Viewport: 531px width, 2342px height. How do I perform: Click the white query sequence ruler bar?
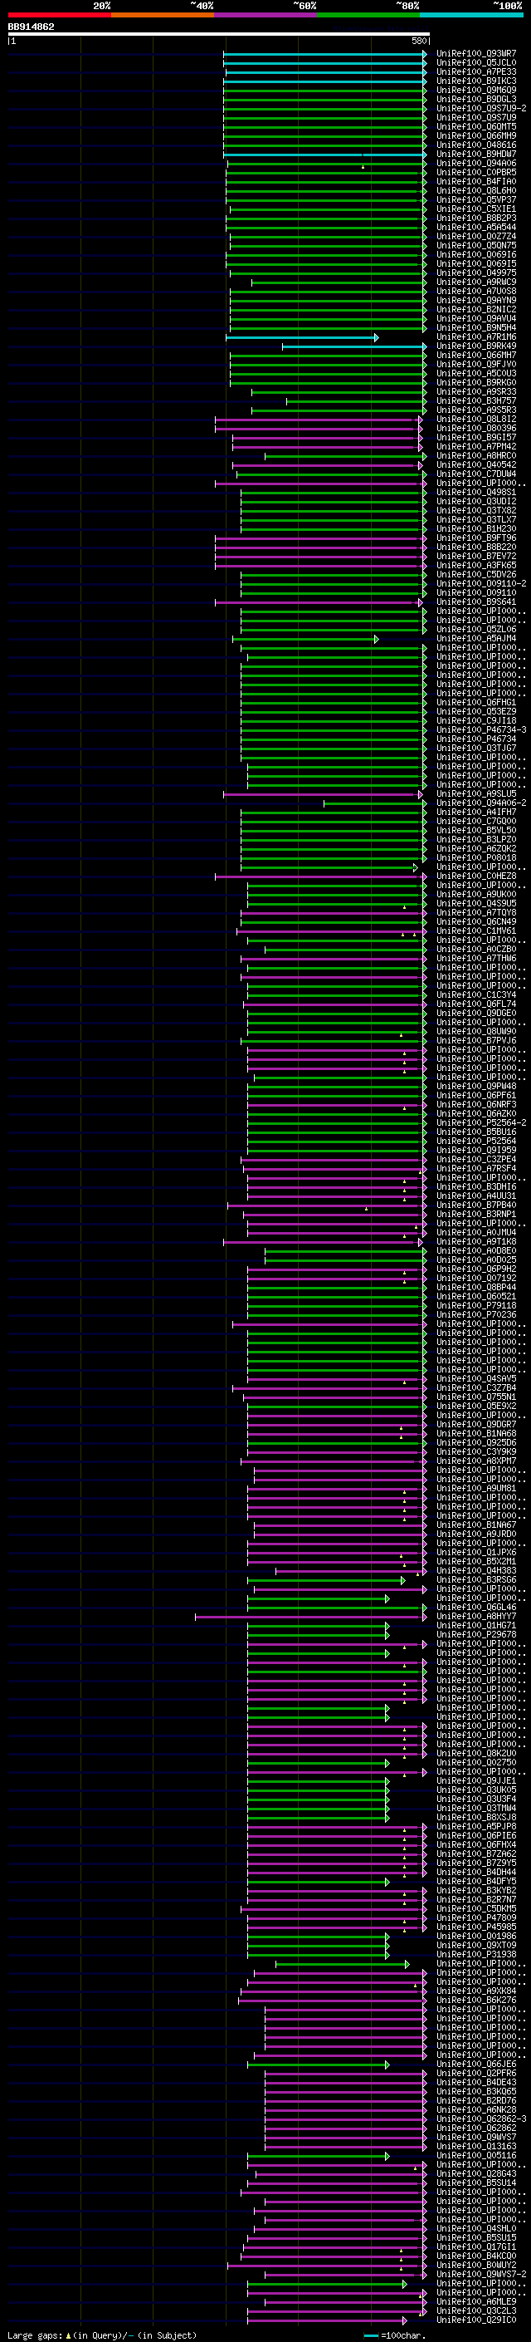[219, 33]
